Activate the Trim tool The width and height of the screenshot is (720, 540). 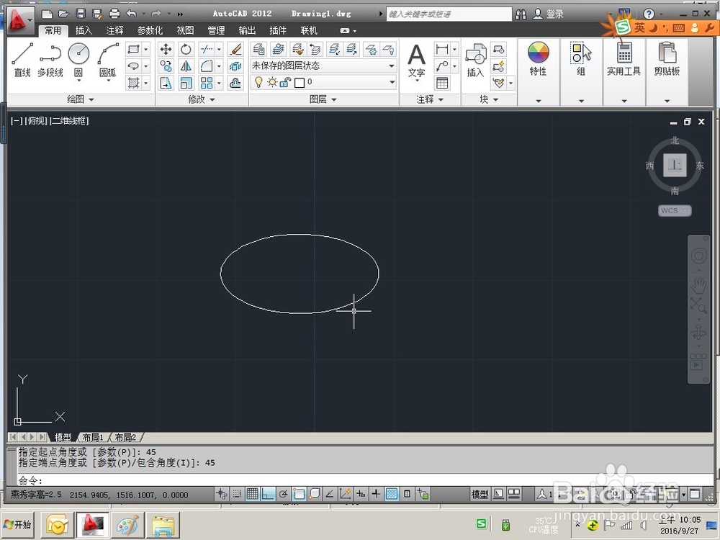(207, 49)
